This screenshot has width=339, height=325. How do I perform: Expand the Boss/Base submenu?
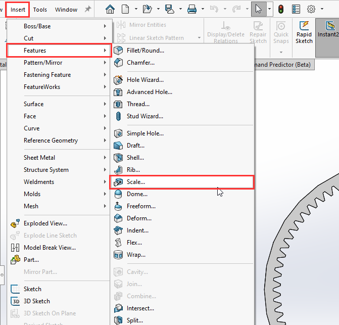click(59, 26)
